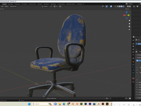Open the Add menu in viewport header
Image resolution: width=141 pixels, height=106 pixels.
click(x=2, y=6)
